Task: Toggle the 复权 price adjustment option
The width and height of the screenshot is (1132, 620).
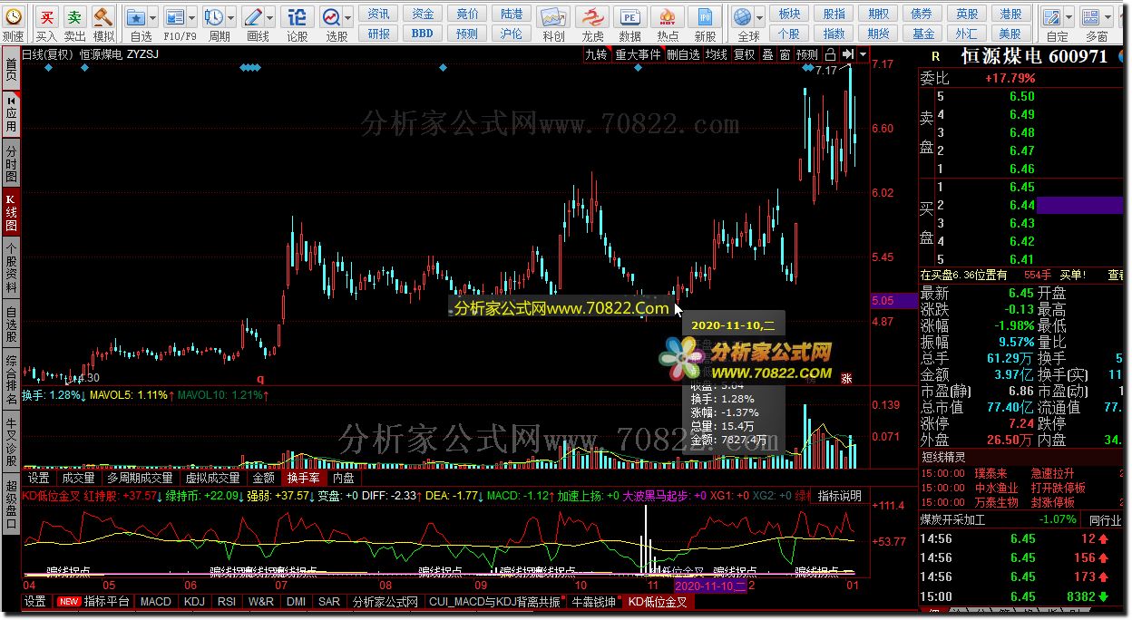Action: (745, 54)
